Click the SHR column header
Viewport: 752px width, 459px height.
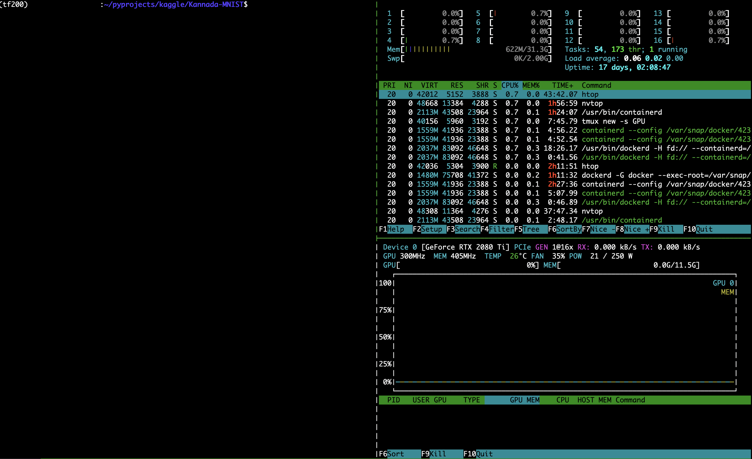(482, 85)
